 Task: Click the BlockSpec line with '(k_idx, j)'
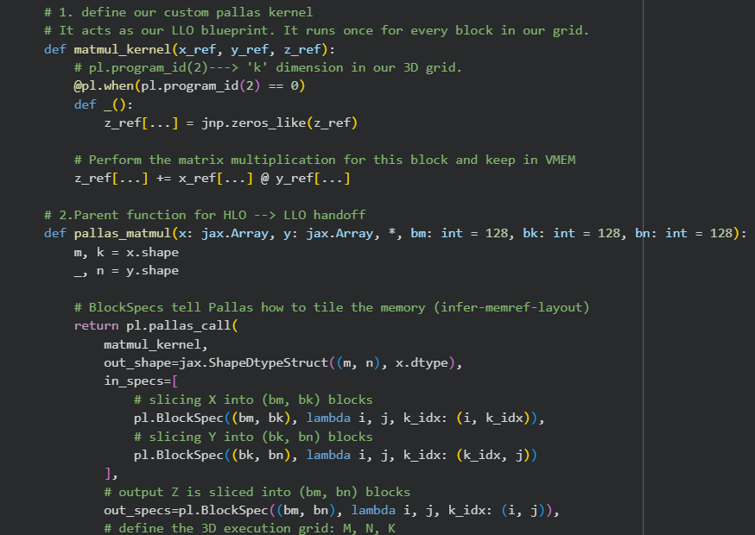tap(336, 455)
